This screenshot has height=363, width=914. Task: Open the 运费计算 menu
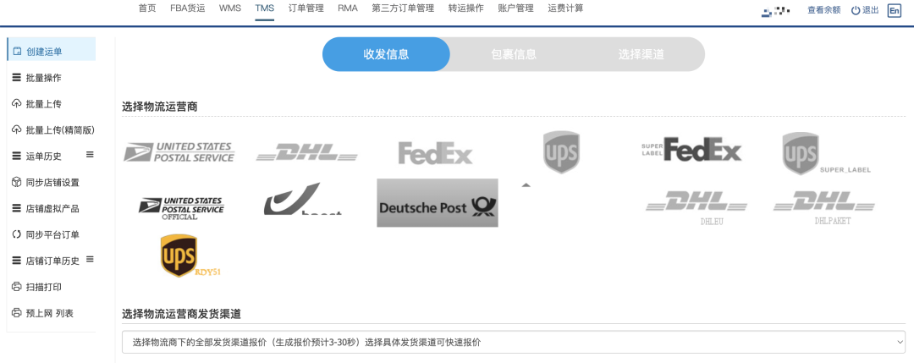(x=565, y=8)
